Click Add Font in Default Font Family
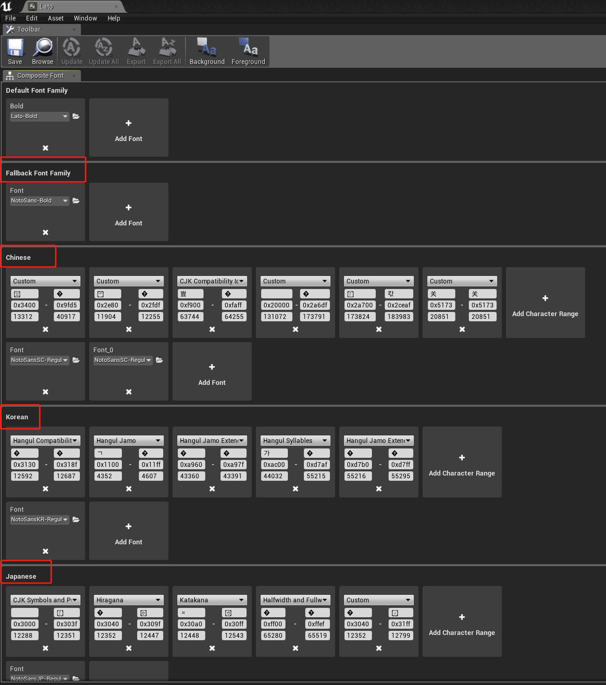The width and height of the screenshot is (606, 685). (x=128, y=128)
